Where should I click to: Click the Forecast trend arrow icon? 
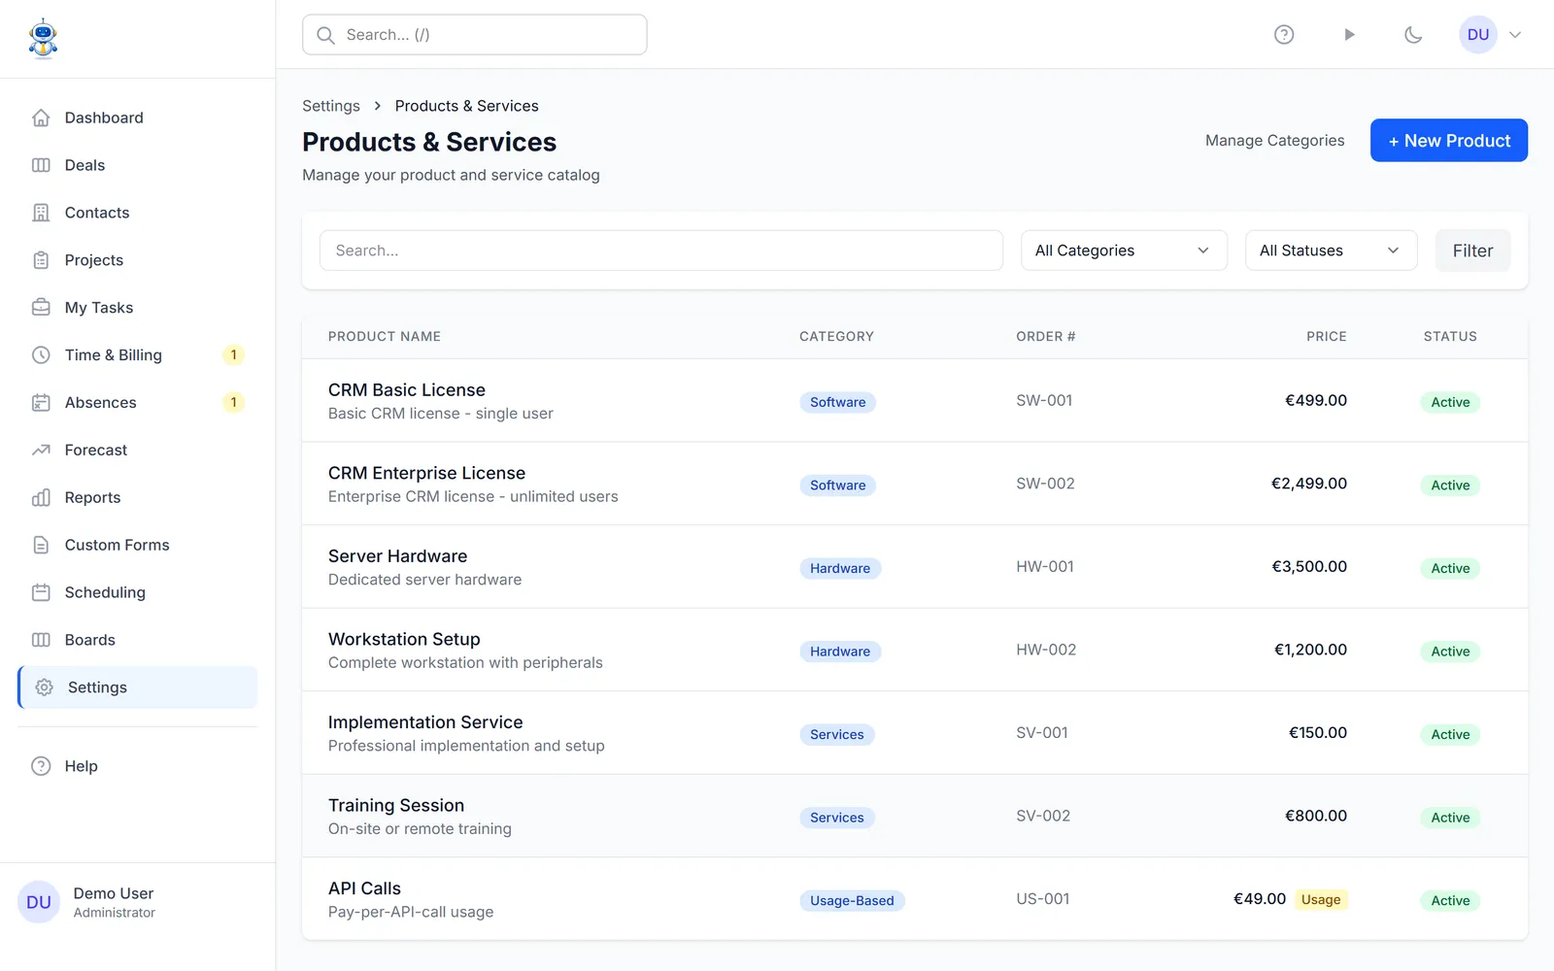(41, 450)
